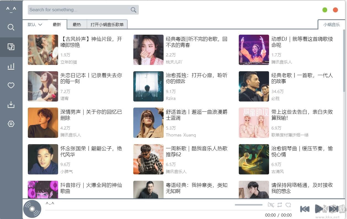Click the ^_^ logo at sidebar top
The image size is (347, 219).
coord(11,9)
